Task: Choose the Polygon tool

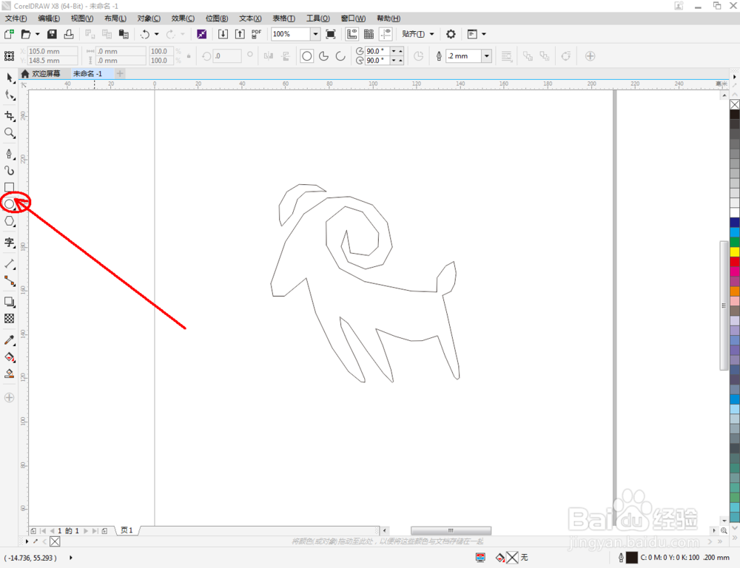Action: click(10, 221)
